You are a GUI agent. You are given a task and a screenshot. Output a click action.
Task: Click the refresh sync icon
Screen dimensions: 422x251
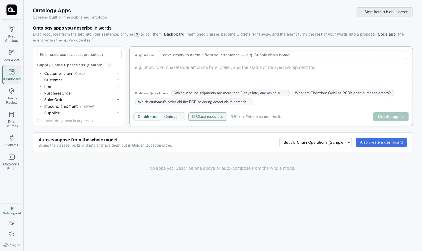(12, 234)
